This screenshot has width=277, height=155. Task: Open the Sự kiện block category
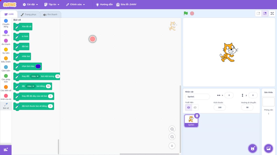coord(6,51)
